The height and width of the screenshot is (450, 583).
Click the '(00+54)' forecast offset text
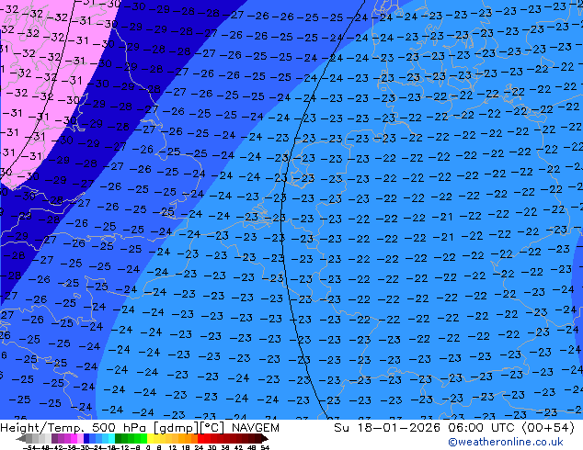tap(549, 428)
